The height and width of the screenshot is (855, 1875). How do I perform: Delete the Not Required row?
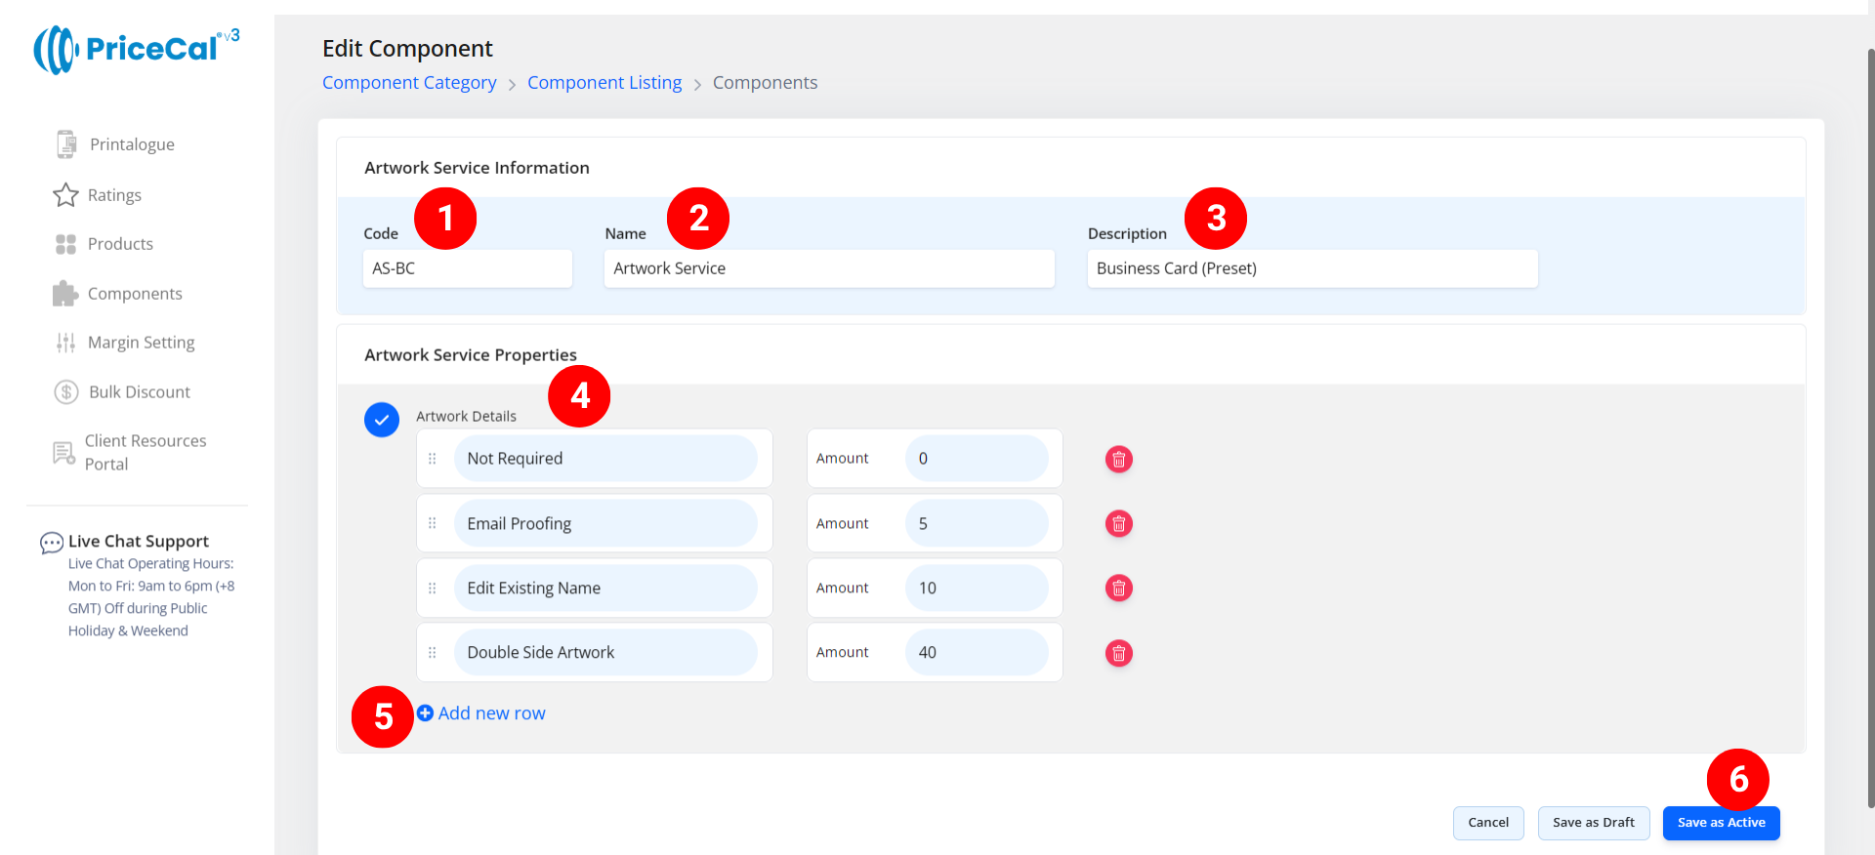[1118, 459]
